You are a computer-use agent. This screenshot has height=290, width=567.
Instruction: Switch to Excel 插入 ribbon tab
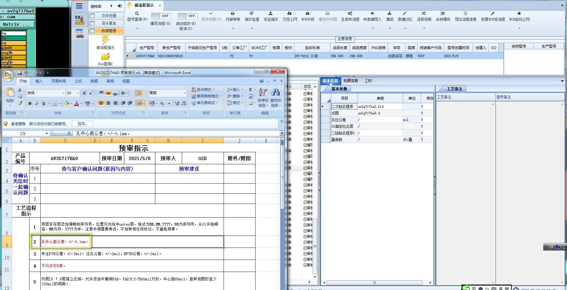coord(39,81)
